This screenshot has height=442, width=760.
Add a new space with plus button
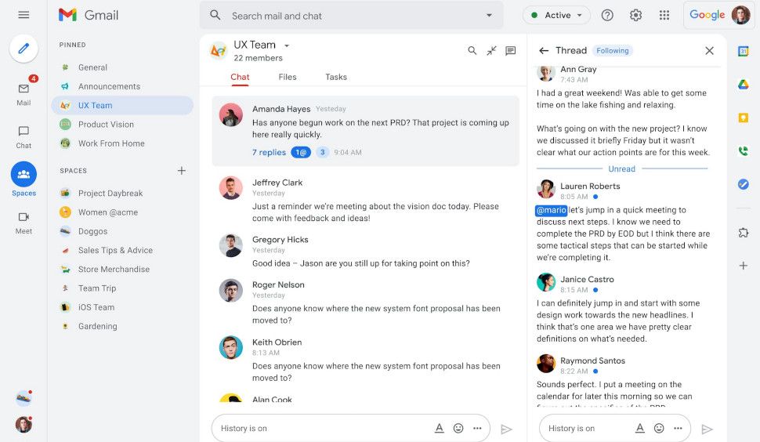point(181,171)
